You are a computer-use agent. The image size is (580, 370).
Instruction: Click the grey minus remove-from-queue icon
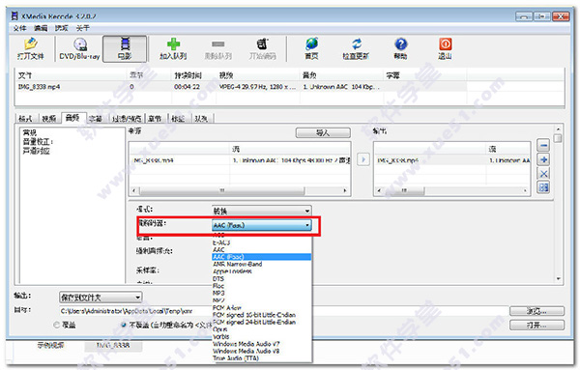coord(217,48)
